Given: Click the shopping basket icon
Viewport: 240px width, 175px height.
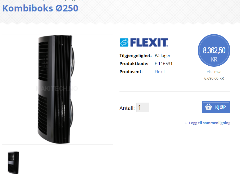Looking at the screenshot, I should (208, 107).
